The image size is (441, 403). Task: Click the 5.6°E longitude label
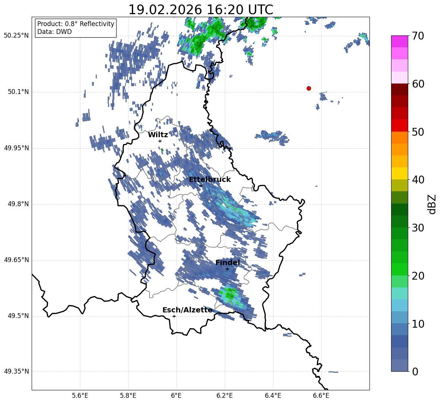click(80, 396)
